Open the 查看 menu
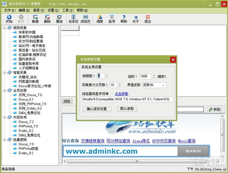Screen dimensions: 228x173 (39, 10)
